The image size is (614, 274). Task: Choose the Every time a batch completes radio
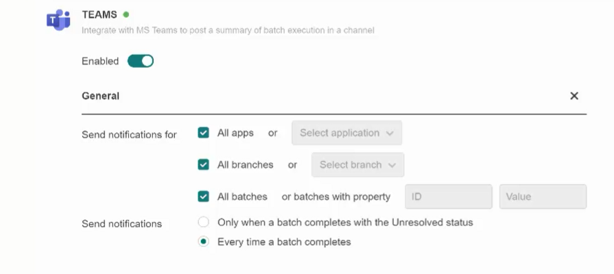[x=203, y=242]
